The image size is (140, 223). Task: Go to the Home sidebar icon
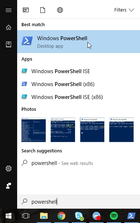(x=9, y=27)
